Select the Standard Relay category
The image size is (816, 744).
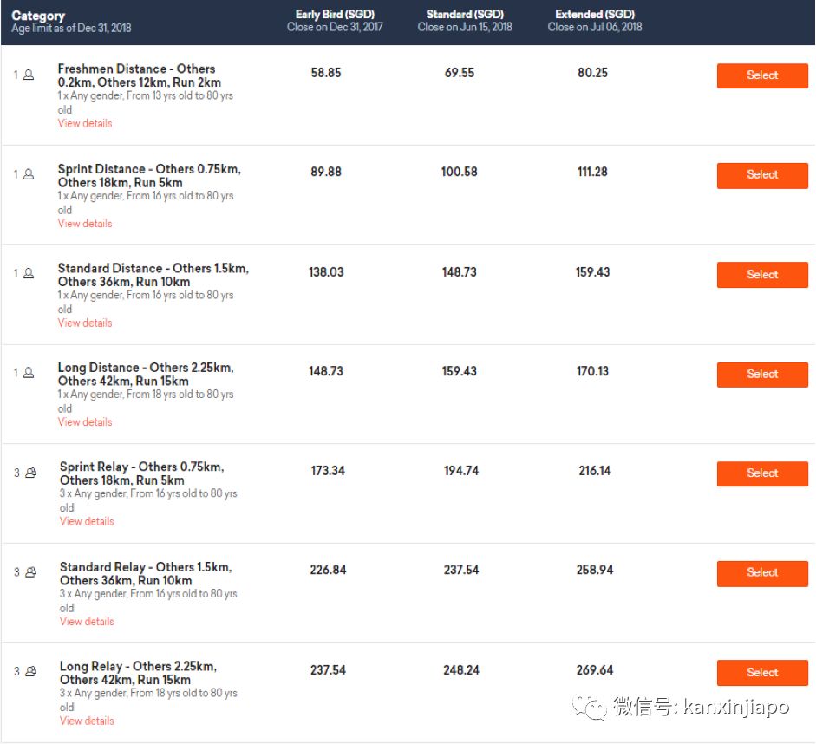pos(761,573)
